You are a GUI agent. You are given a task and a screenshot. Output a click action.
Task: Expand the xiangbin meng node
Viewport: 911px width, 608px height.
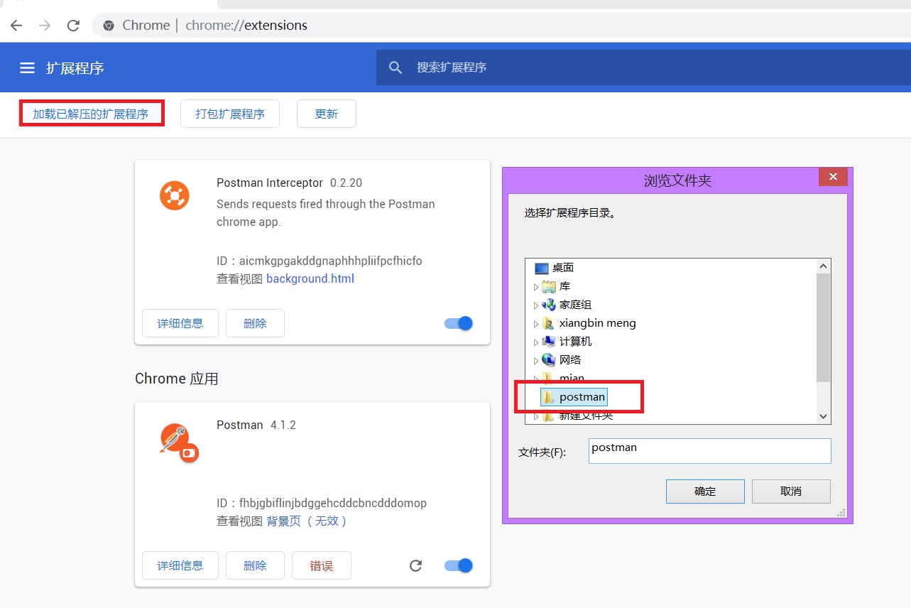[536, 324]
